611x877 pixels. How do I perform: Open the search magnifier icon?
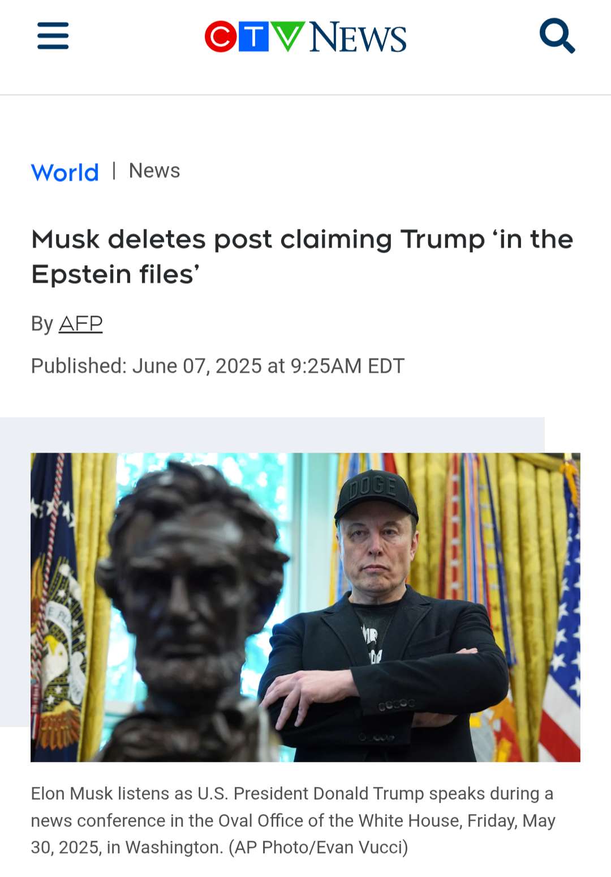(557, 36)
